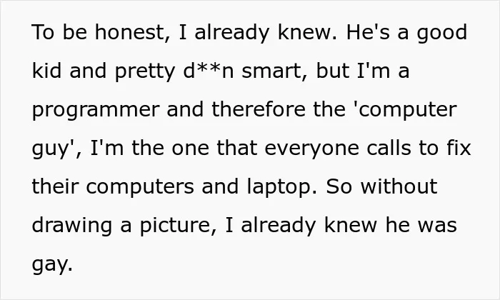Click the final word 'gay' in paragraph
Image resolution: width=500 pixels, height=300 pixels.
(x=52, y=265)
